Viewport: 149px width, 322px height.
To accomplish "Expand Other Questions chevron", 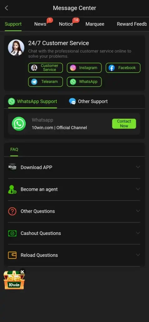I will (x=138, y=211).
